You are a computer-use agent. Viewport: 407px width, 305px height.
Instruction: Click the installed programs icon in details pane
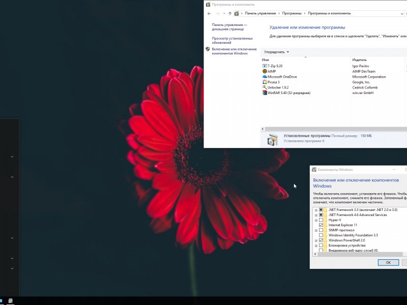[x=272, y=139]
